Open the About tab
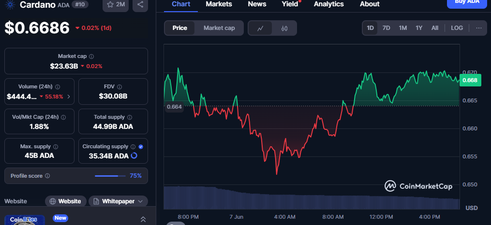Image resolution: width=491 pixels, height=225 pixels. [x=370, y=4]
